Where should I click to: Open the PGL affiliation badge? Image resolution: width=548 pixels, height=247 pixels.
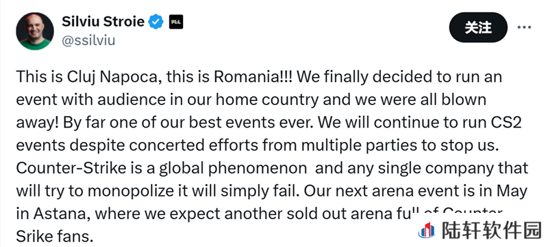click(x=176, y=23)
